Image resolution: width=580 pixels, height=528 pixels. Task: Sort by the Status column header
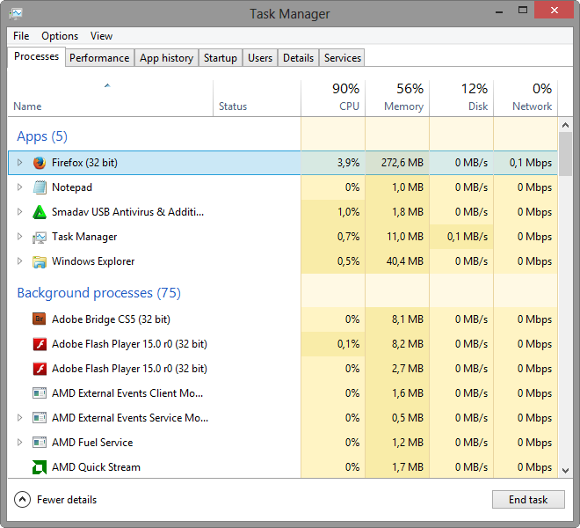[x=257, y=99]
